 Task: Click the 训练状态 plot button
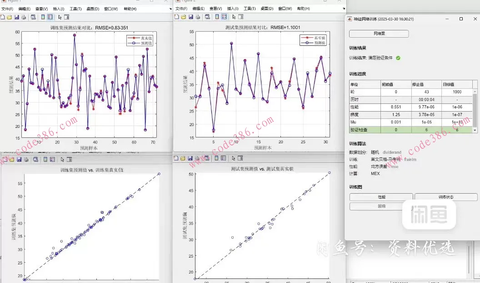coord(445,197)
